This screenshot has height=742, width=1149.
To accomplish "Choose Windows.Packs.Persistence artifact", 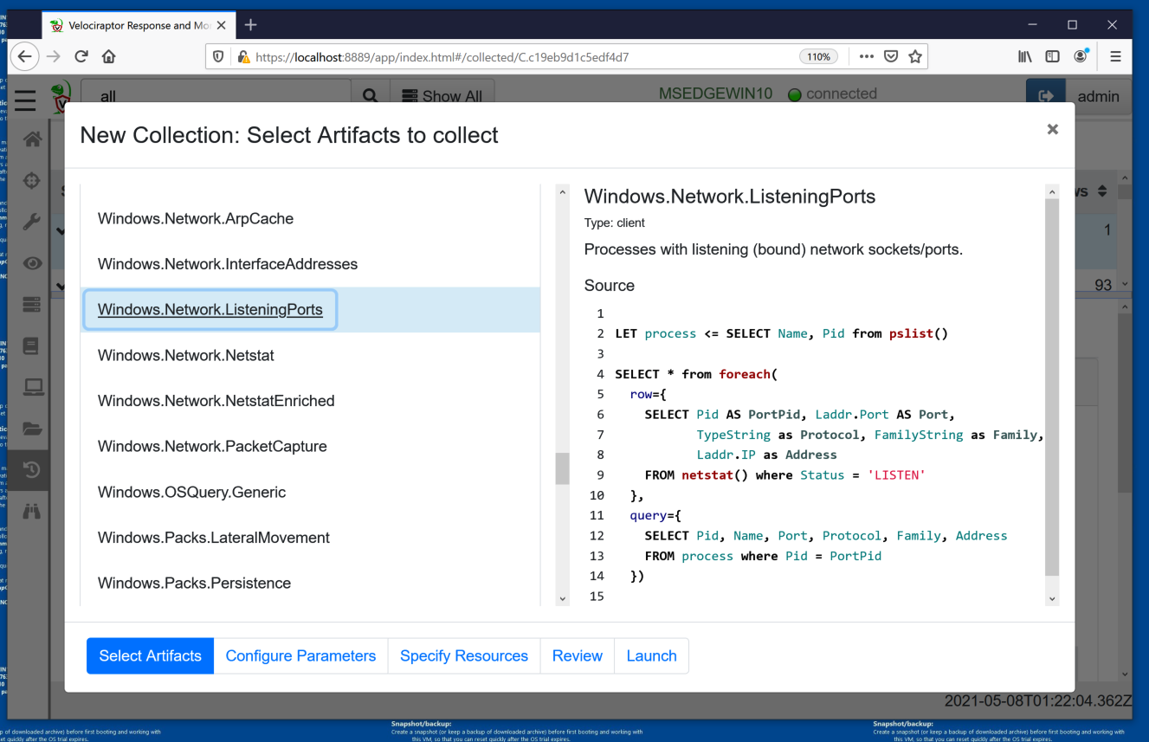I will (194, 583).
